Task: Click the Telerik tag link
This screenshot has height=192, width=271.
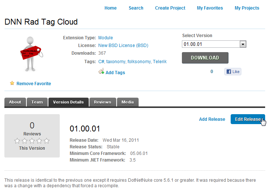Action: coord(160,62)
